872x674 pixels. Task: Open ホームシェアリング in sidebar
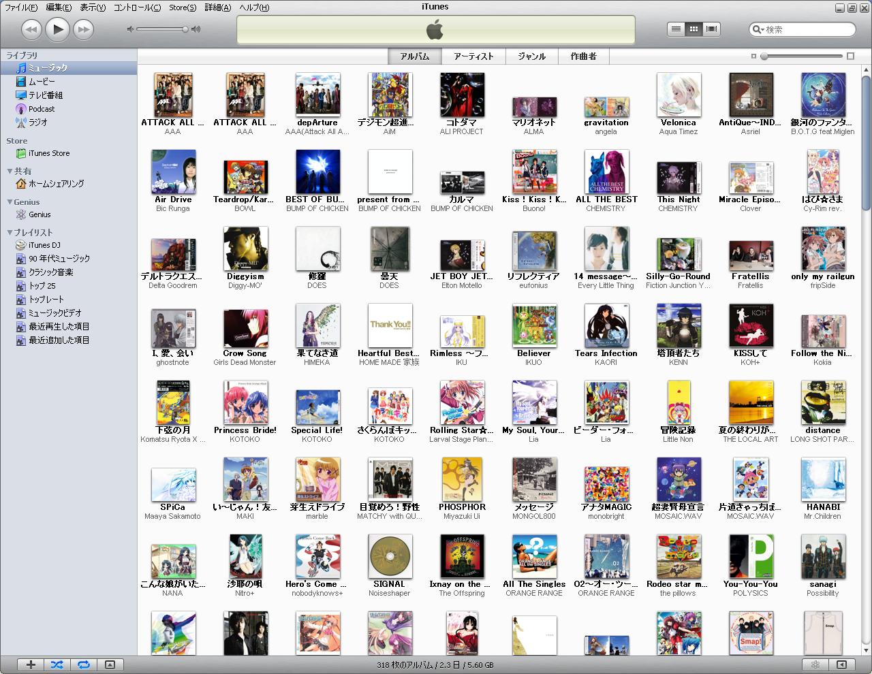[68, 184]
